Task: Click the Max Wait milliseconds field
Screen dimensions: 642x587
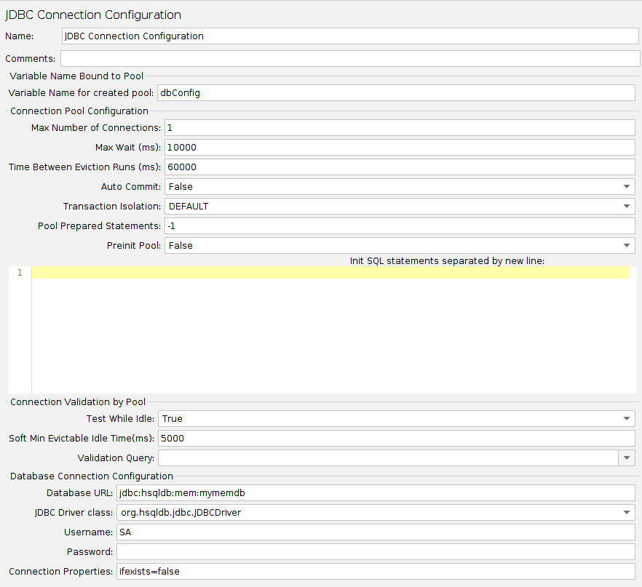Action: (399, 147)
